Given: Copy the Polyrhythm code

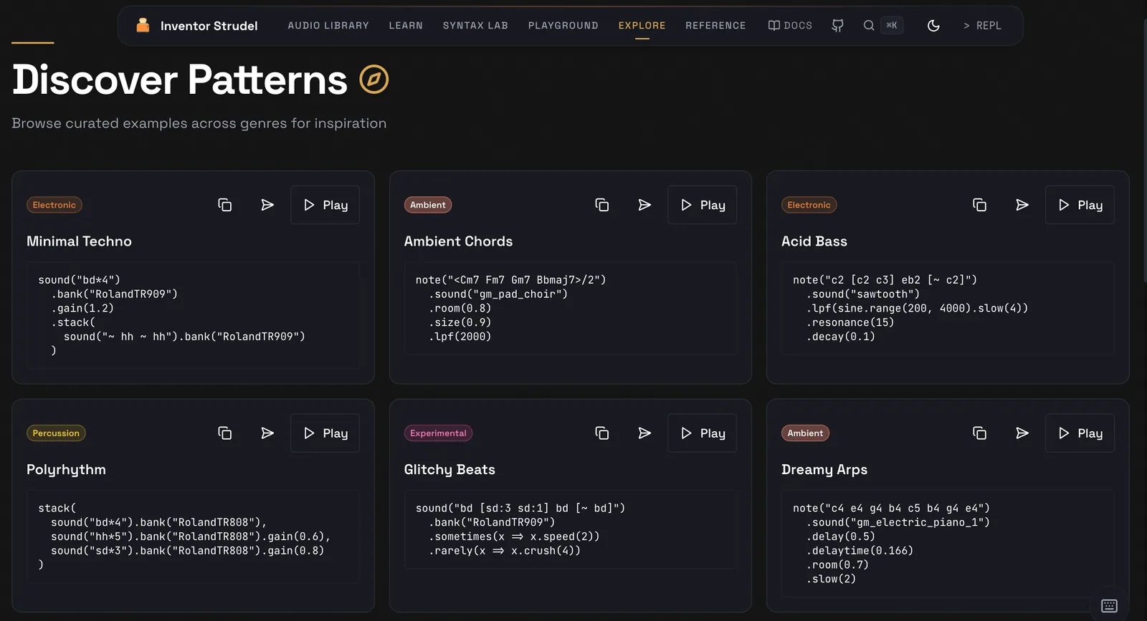Looking at the screenshot, I should (x=224, y=433).
